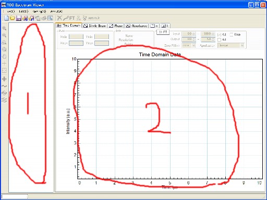Open the Setting menu
The height and width of the screenshot is (200, 267).
40,11
